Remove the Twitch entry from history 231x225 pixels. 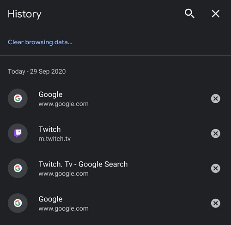point(216,133)
